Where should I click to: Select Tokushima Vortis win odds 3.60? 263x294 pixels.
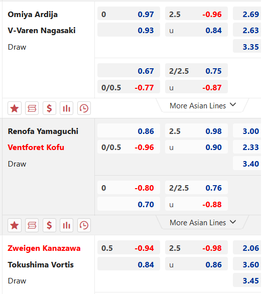(247, 264)
